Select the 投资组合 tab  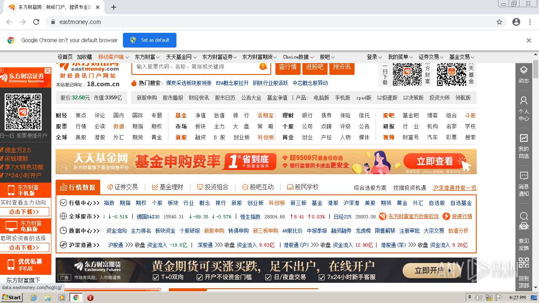(x=213, y=187)
